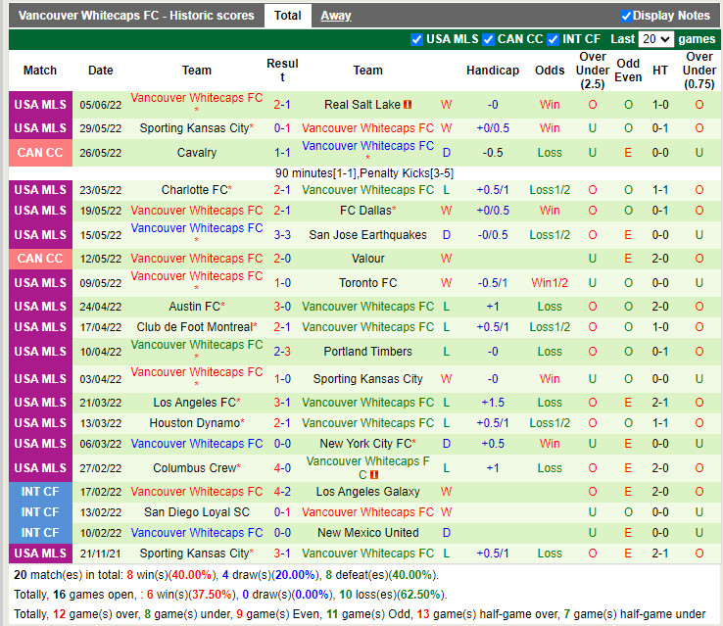Uncheck the CAN CC filter checkbox

pyautogui.click(x=488, y=39)
